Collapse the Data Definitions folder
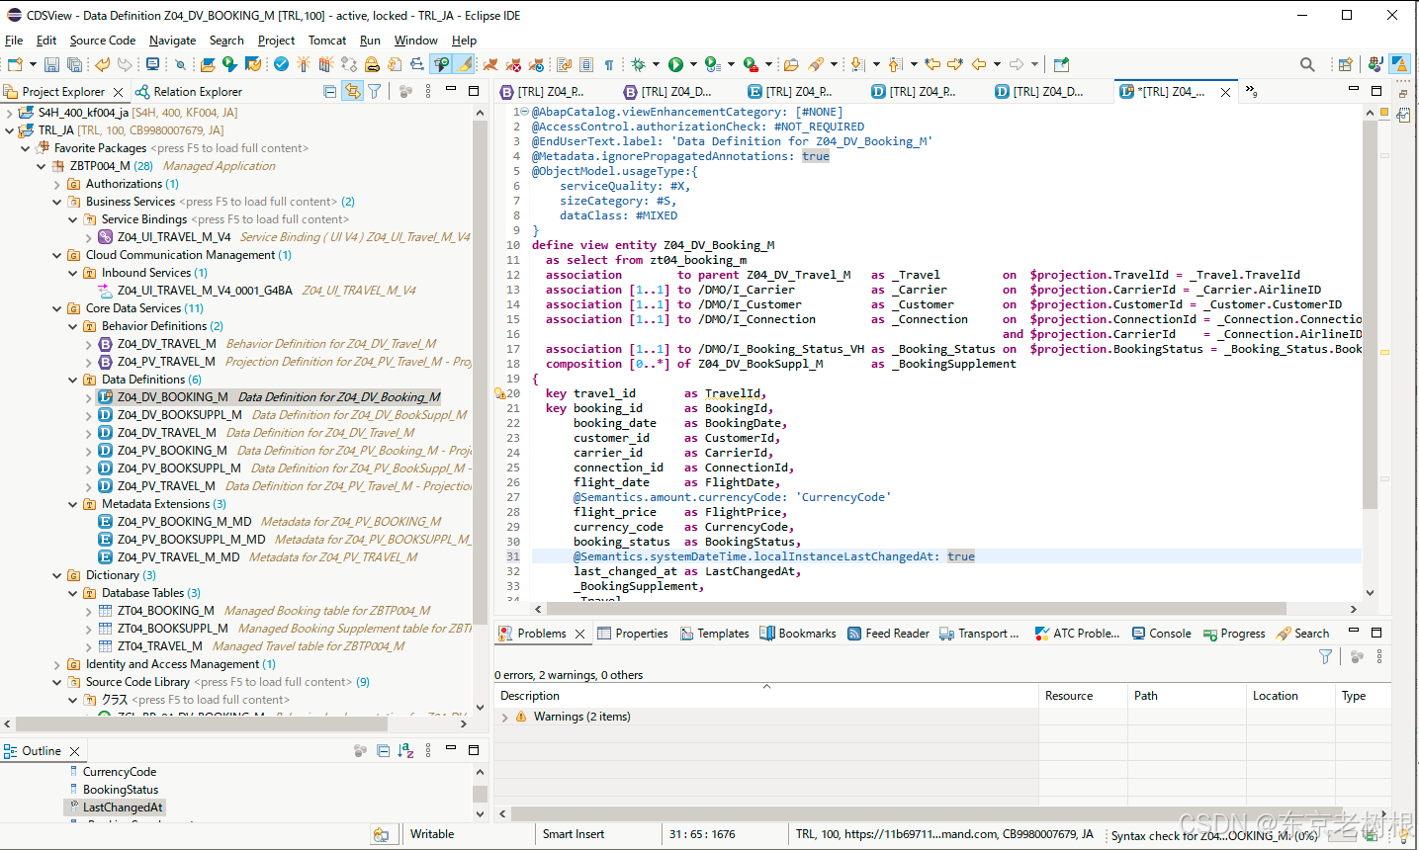The width and height of the screenshot is (1419, 850). coord(73,380)
